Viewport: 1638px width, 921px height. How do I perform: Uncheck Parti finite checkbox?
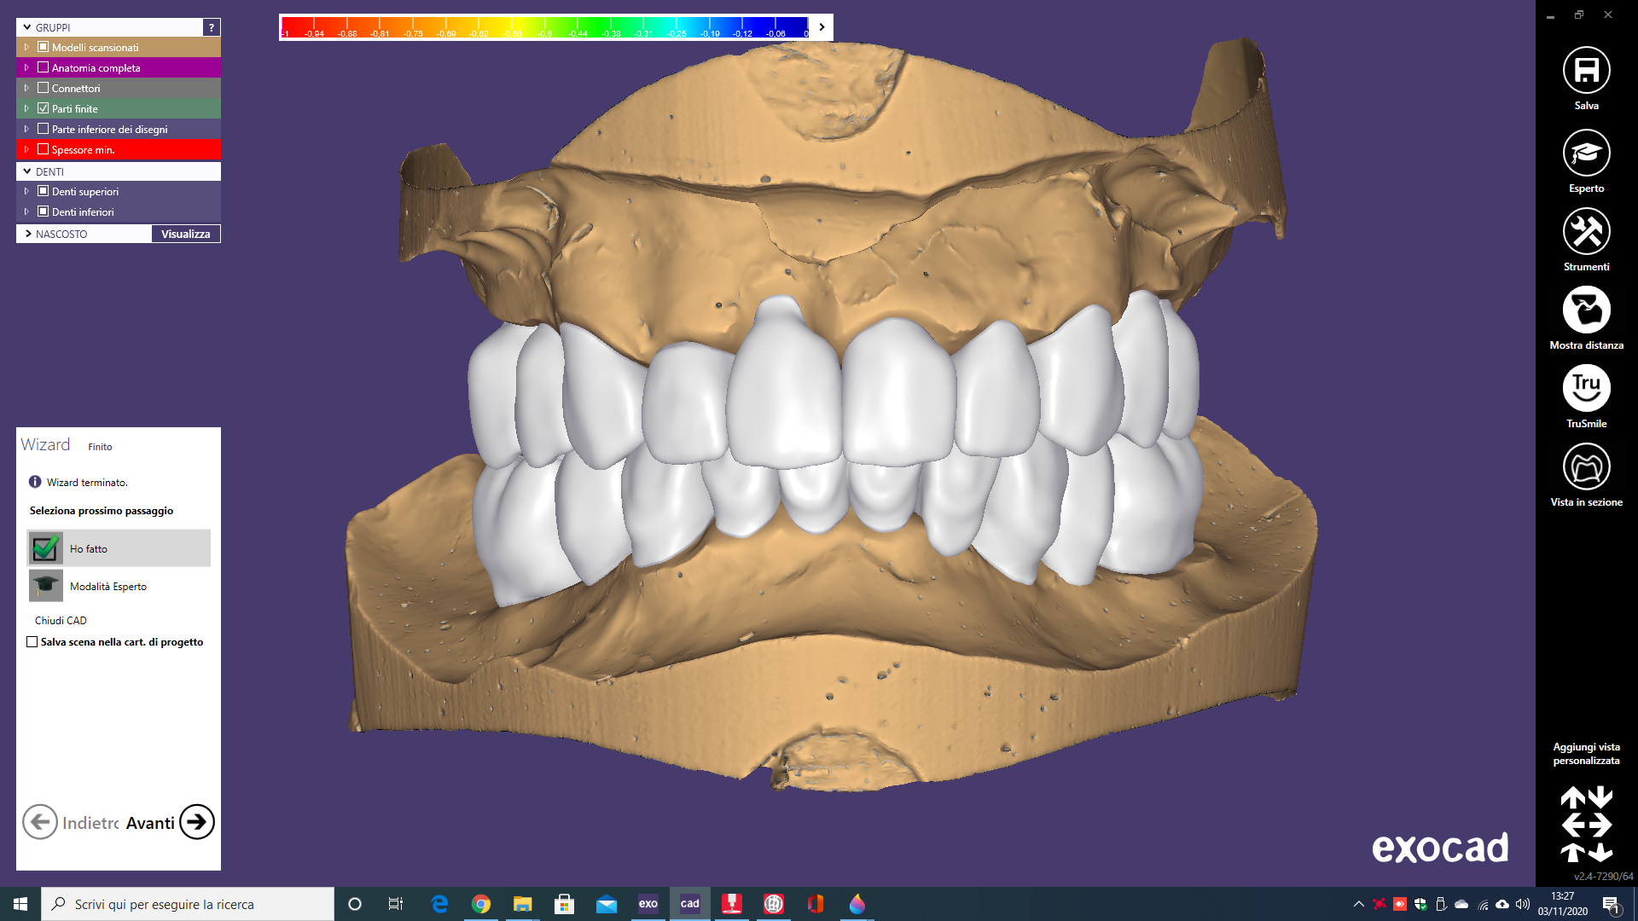(44, 108)
